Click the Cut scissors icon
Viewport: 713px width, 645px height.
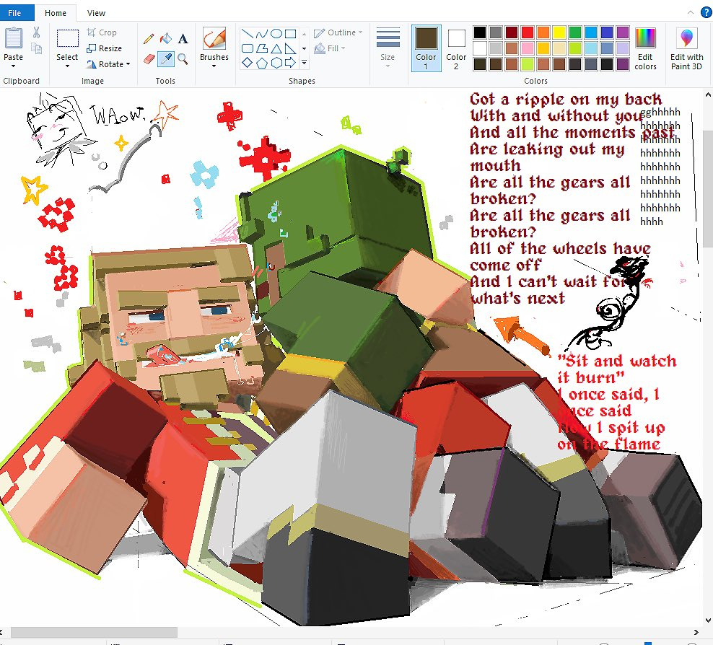coord(36,32)
